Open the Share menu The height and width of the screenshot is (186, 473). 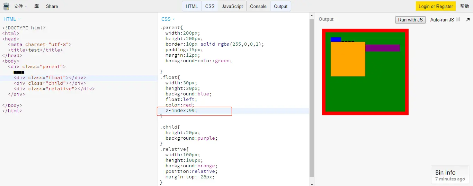pos(52,6)
